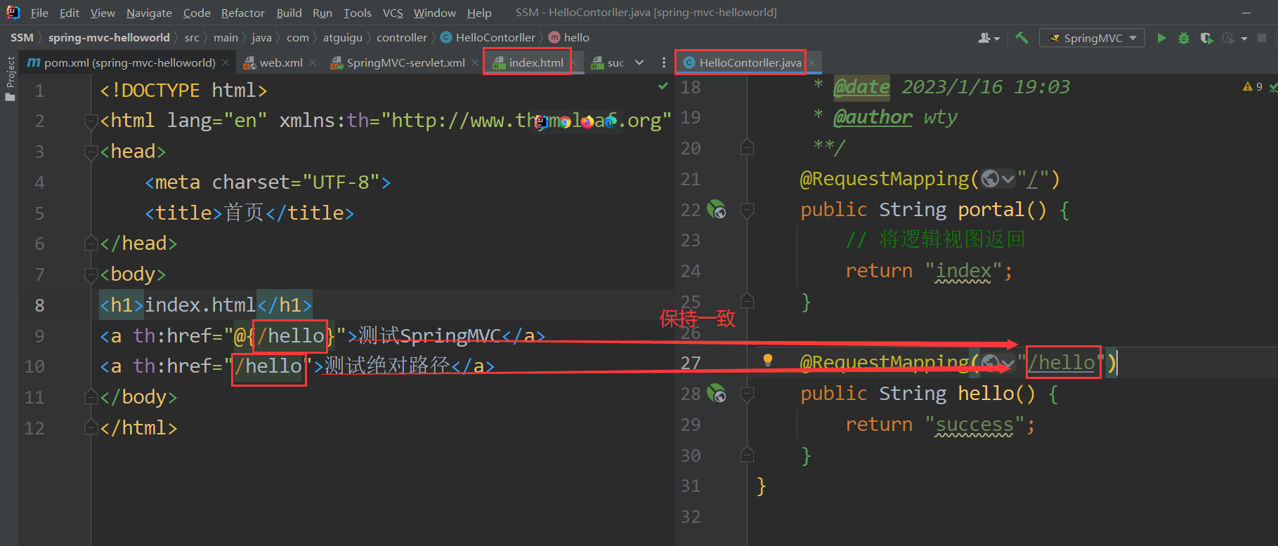Viewport: 1278px width, 546px height.
Task: Click the warnings indicator showing 9
Action: (1253, 86)
